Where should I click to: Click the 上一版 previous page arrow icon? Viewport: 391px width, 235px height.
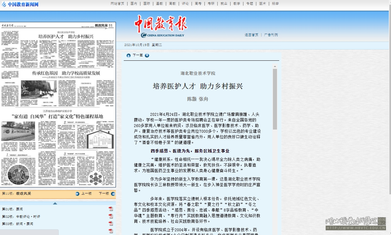click(77, 194)
